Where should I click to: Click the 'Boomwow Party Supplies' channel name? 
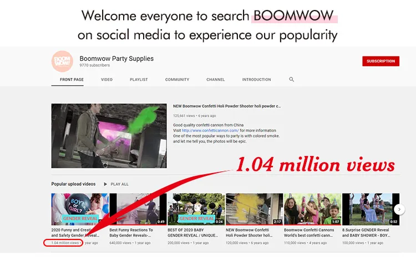tap(116, 59)
